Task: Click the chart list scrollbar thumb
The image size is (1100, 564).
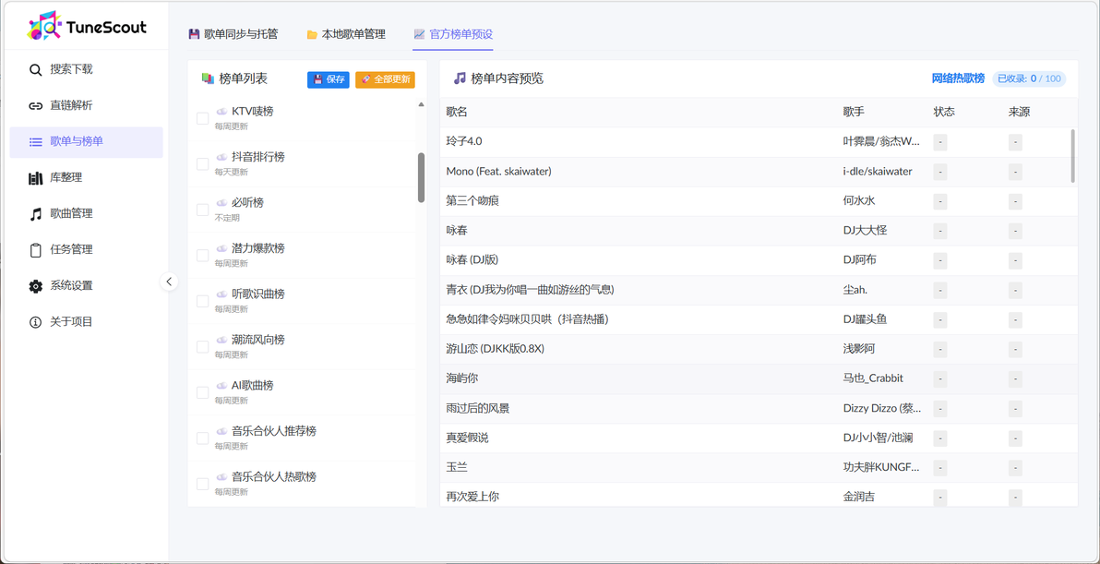Action: coord(421,177)
